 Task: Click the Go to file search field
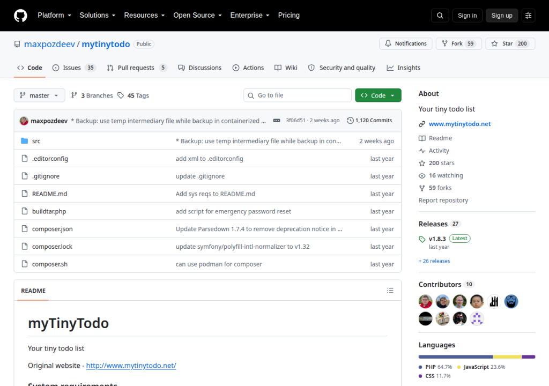297,95
